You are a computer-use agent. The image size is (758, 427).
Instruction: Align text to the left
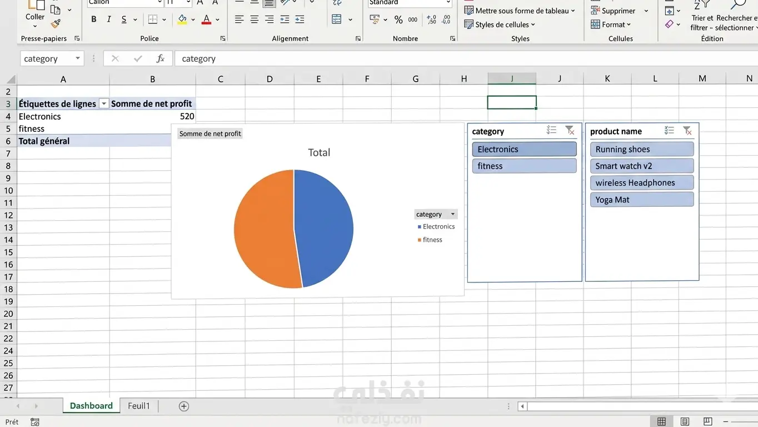[x=239, y=19]
